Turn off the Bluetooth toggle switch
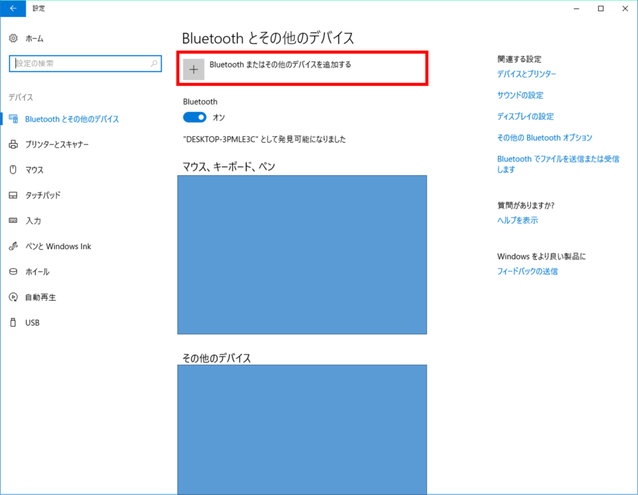This screenshot has height=495, width=638. tap(194, 117)
